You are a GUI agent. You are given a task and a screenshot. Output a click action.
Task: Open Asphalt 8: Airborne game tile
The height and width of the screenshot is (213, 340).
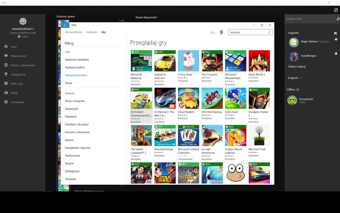[165, 61]
